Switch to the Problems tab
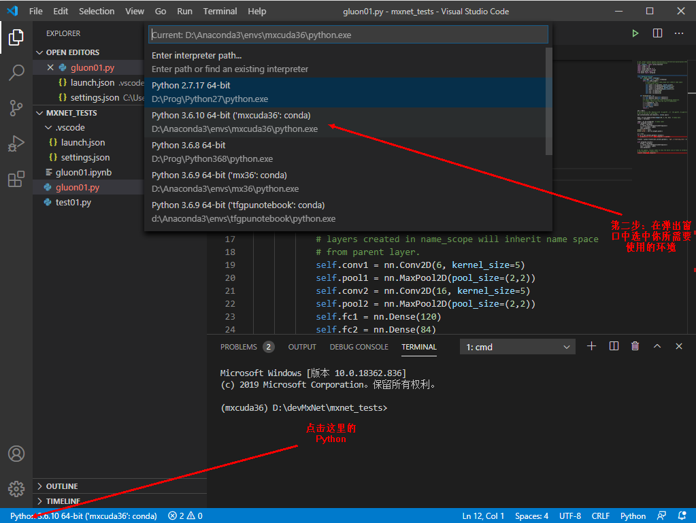 [247, 347]
